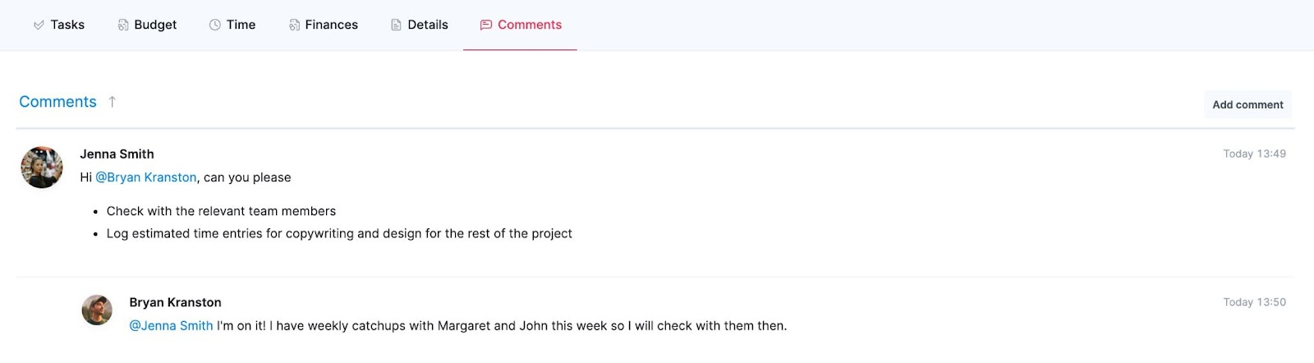Click the Finances tab icon
The image size is (1314, 363).
pos(294,25)
